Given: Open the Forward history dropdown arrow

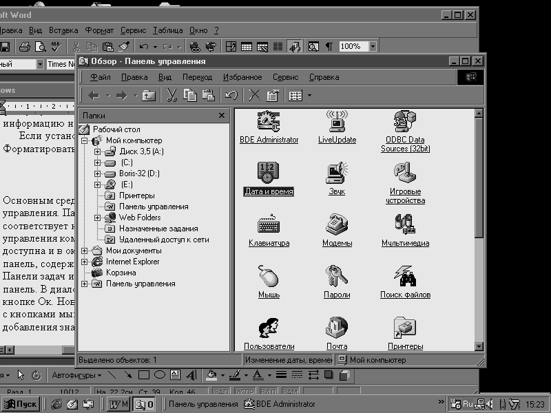Looking at the screenshot, I should [135, 96].
